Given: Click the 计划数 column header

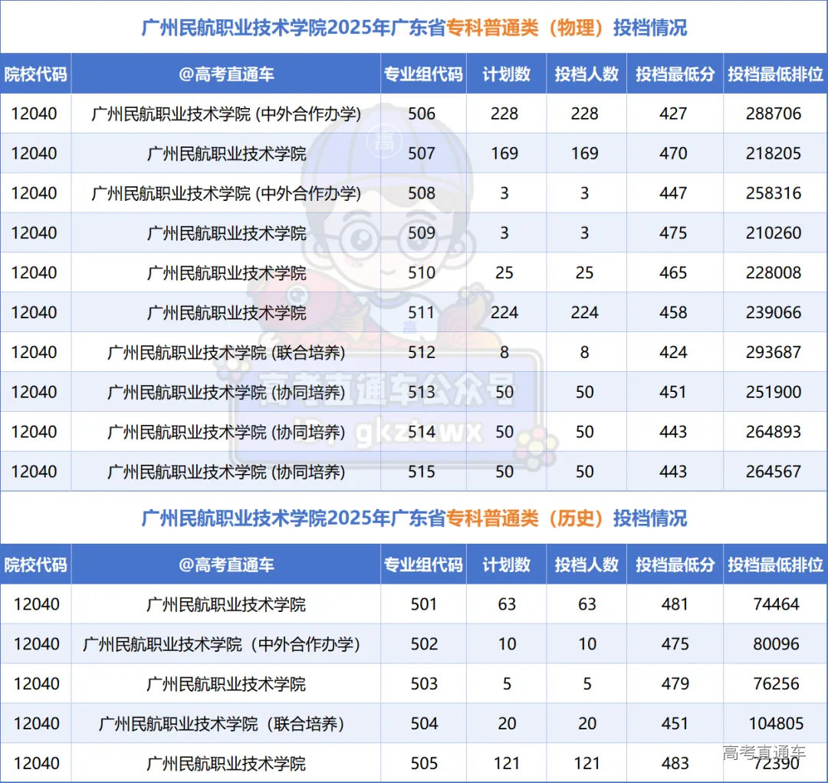Looking at the screenshot, I should 505,74.
